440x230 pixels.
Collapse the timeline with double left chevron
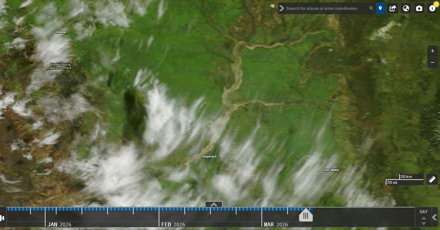pos(434,217)
